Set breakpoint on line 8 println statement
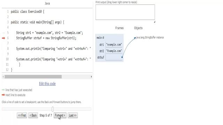The width and height of the screenshot is (223, 125). [x=53, y=49]
